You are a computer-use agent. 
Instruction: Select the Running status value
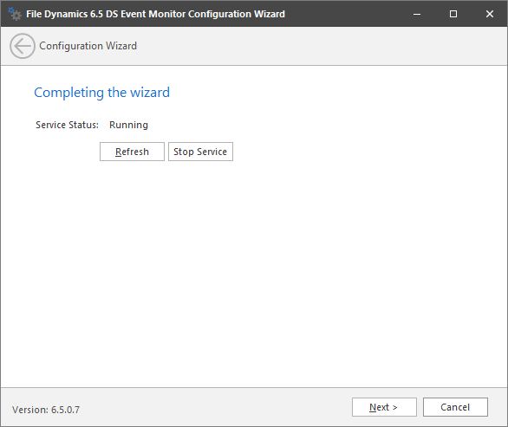tap(128, 125)
